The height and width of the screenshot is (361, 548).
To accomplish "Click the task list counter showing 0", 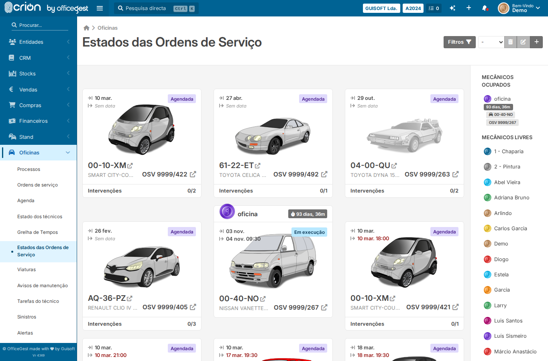I will pos(434,8).
